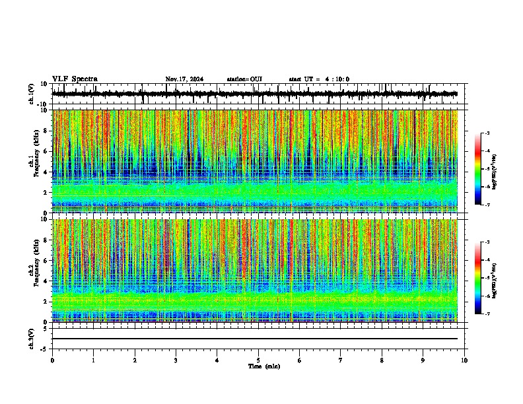Click the "3" tick on the time axis

(x=176, y=360)
